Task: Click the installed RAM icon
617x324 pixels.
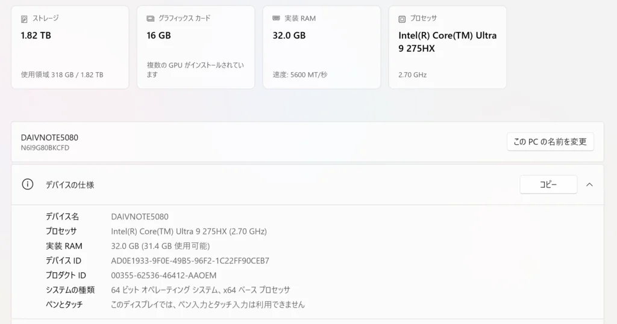Action: click(277, 19)
